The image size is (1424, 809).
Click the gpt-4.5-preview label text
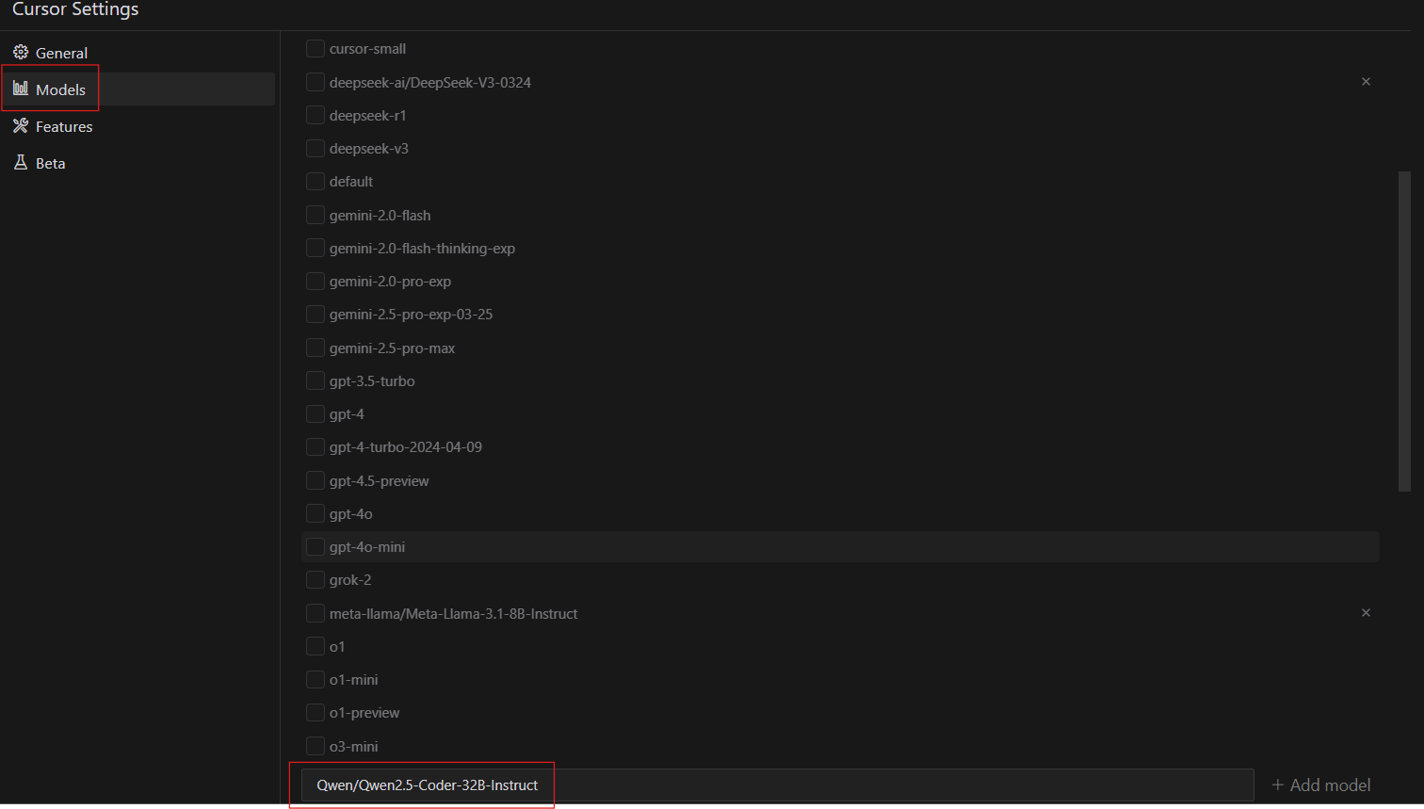[379, 480]
